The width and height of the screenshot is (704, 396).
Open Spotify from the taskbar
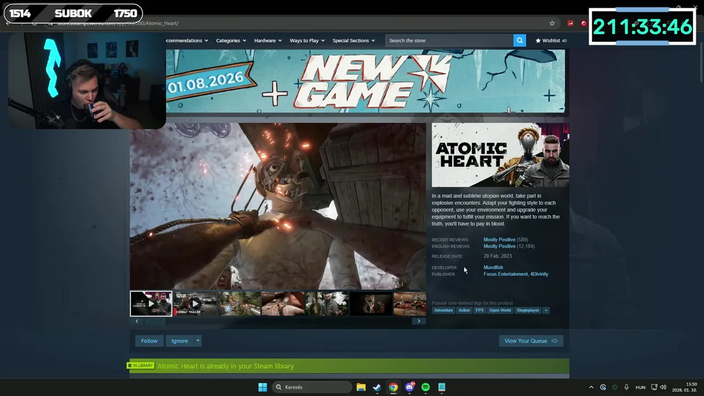426,387
